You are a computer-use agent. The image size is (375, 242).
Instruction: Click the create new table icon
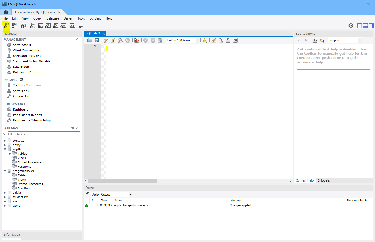click(40, 26)
